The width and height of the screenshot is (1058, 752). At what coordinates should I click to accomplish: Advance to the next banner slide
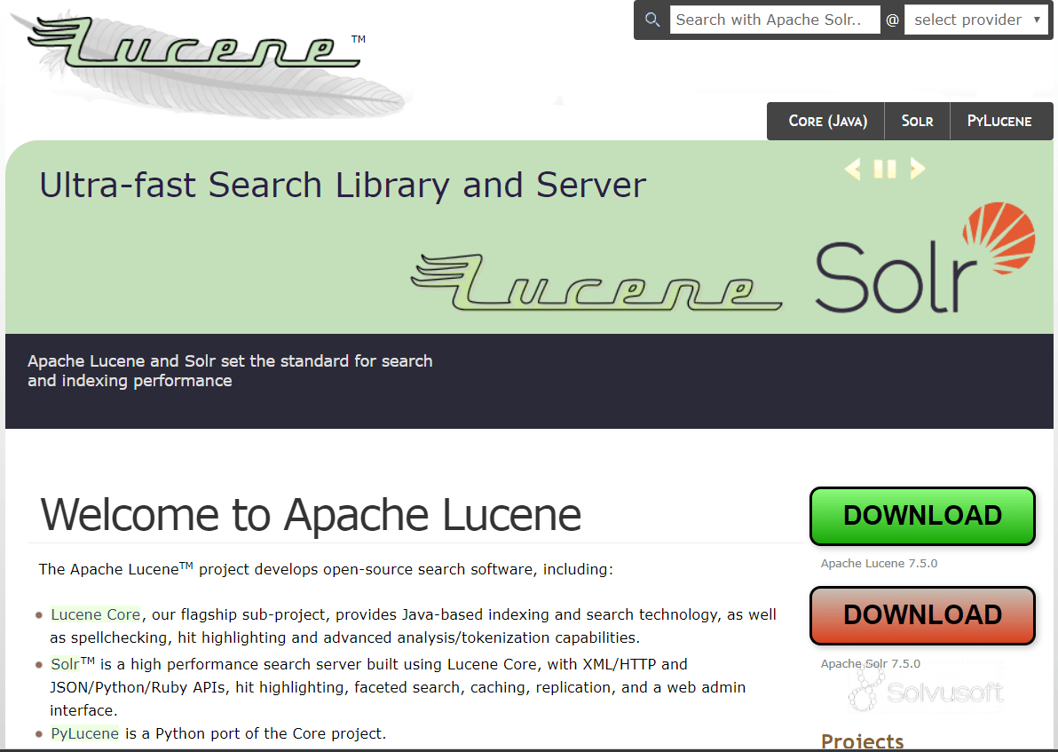click(x=918, y=169)
